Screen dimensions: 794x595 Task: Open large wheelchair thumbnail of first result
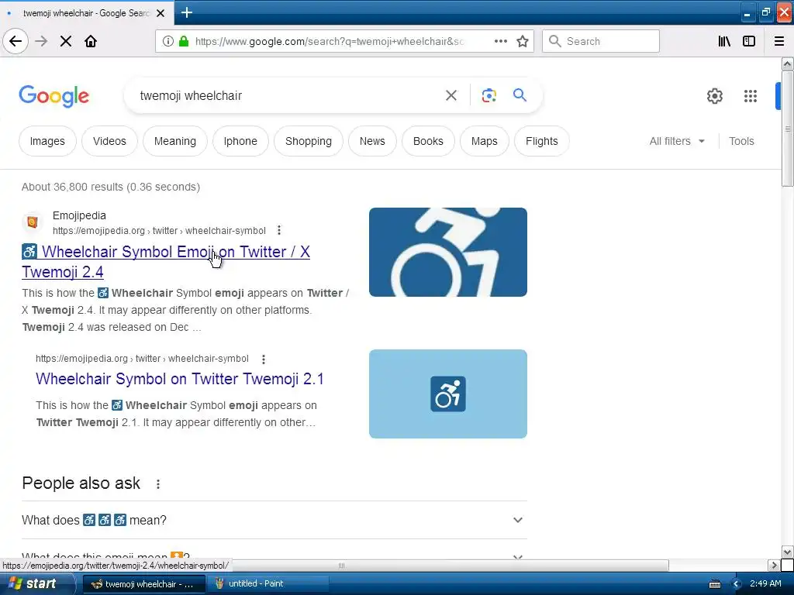(448, 252)
